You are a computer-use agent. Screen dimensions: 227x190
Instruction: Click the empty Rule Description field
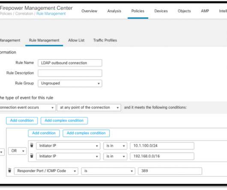pyautogui.click(x=70, y=73)
